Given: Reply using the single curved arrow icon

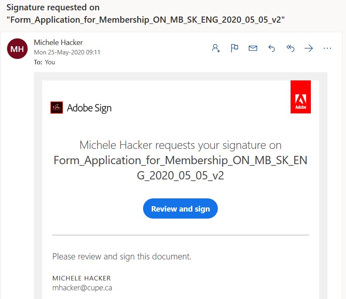Looking at the screenshot, I should [x=272, y=48].
